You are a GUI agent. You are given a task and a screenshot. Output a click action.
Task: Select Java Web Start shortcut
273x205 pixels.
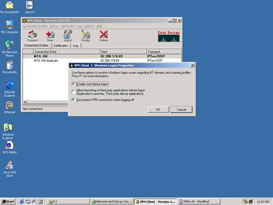point(10,169)
